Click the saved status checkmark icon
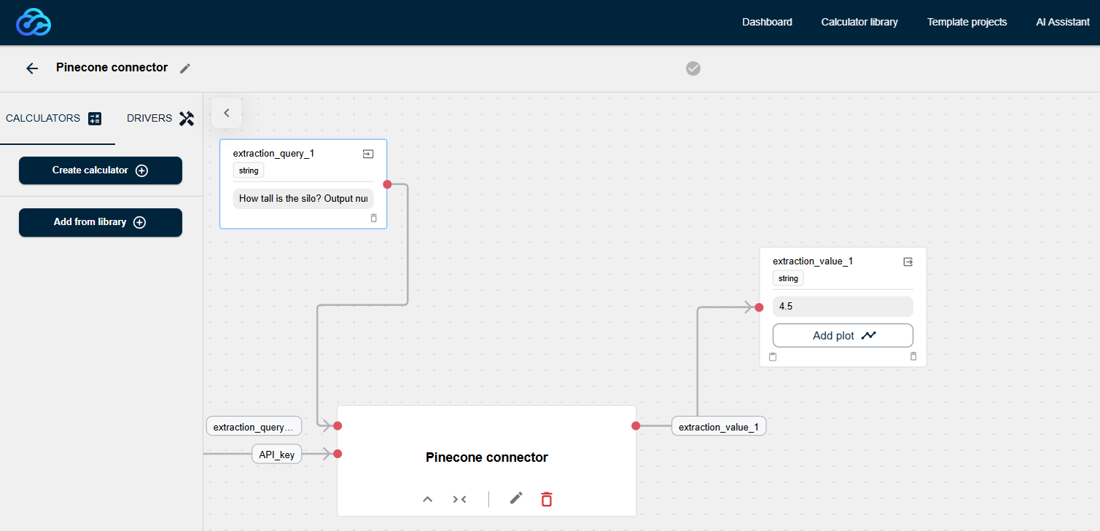The height and width of the screenshot is (531, 1100). point(693,68)
